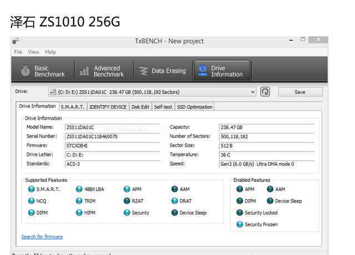Click the Temperature field 36 C
The image size is (355, 255).
click(267, 155)
